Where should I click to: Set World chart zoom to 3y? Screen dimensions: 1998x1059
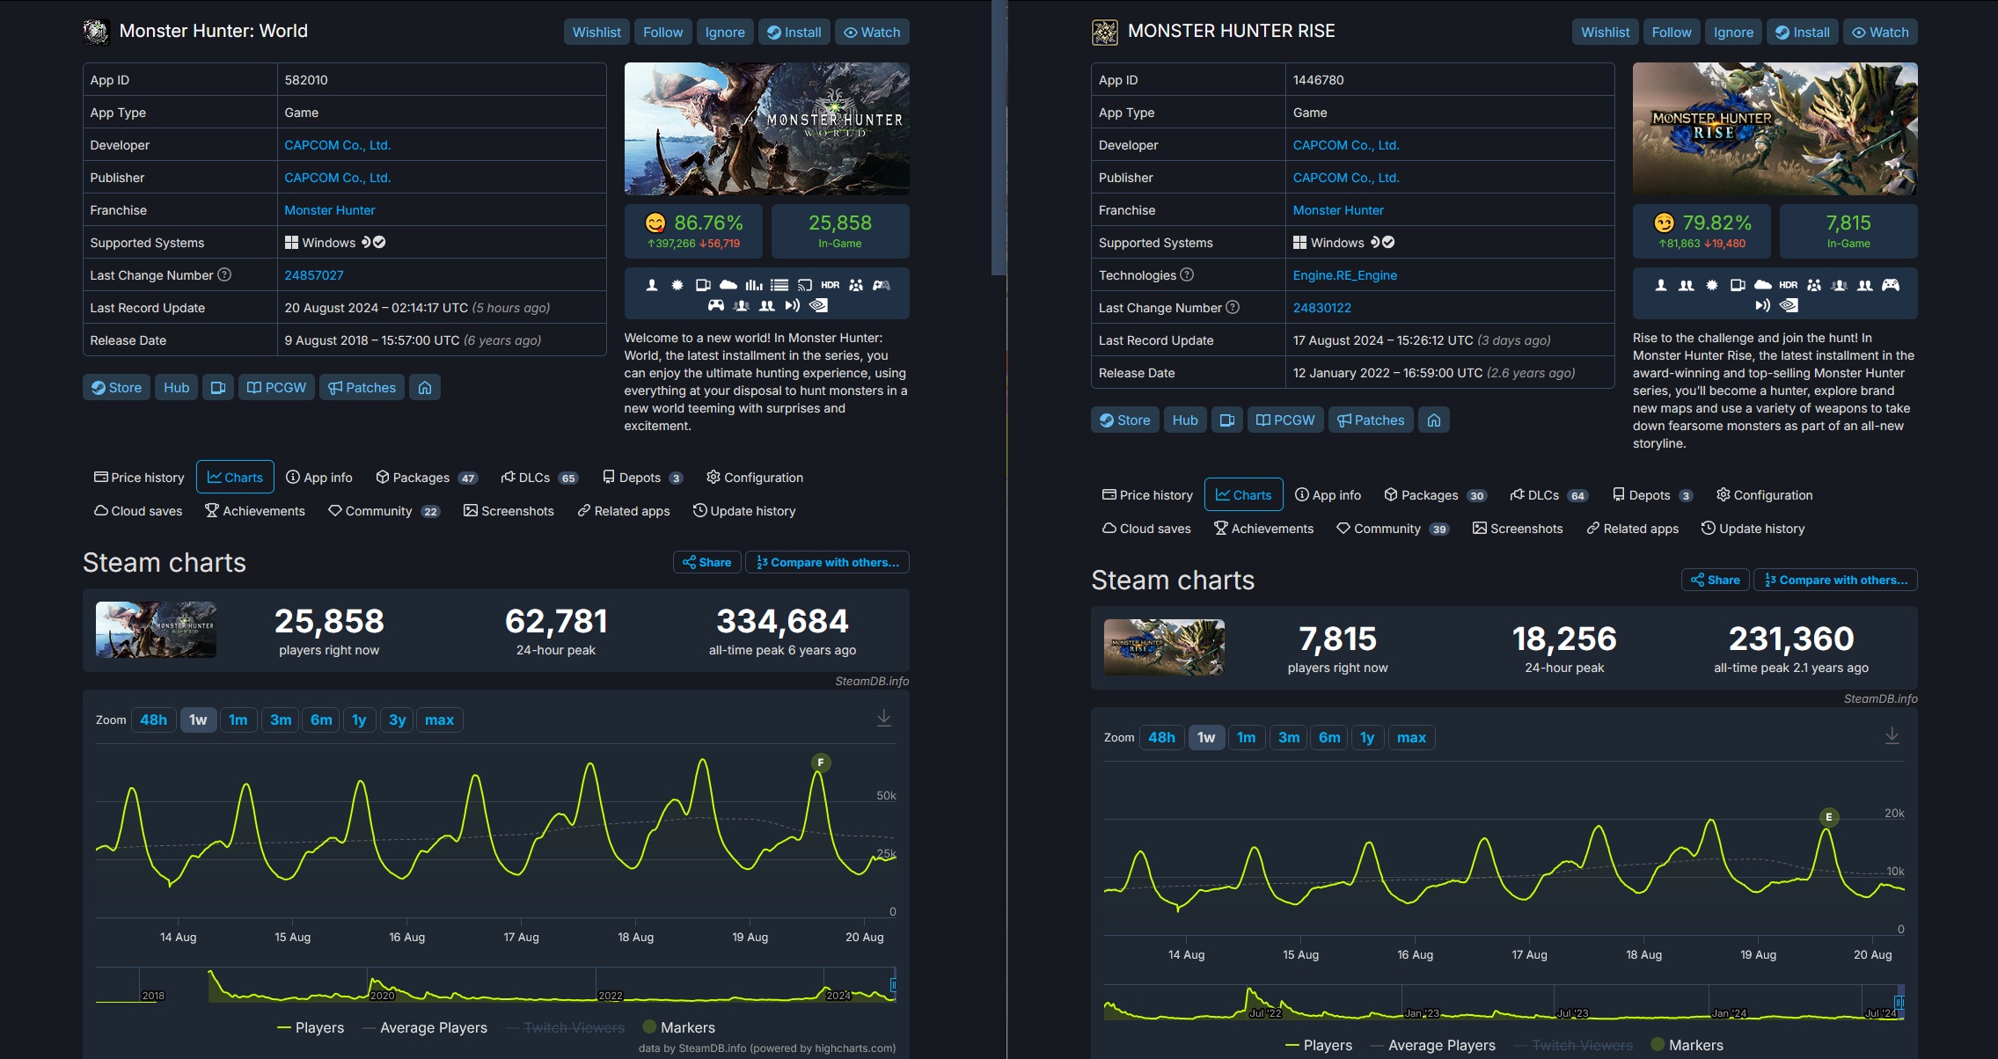pos(397,719)
